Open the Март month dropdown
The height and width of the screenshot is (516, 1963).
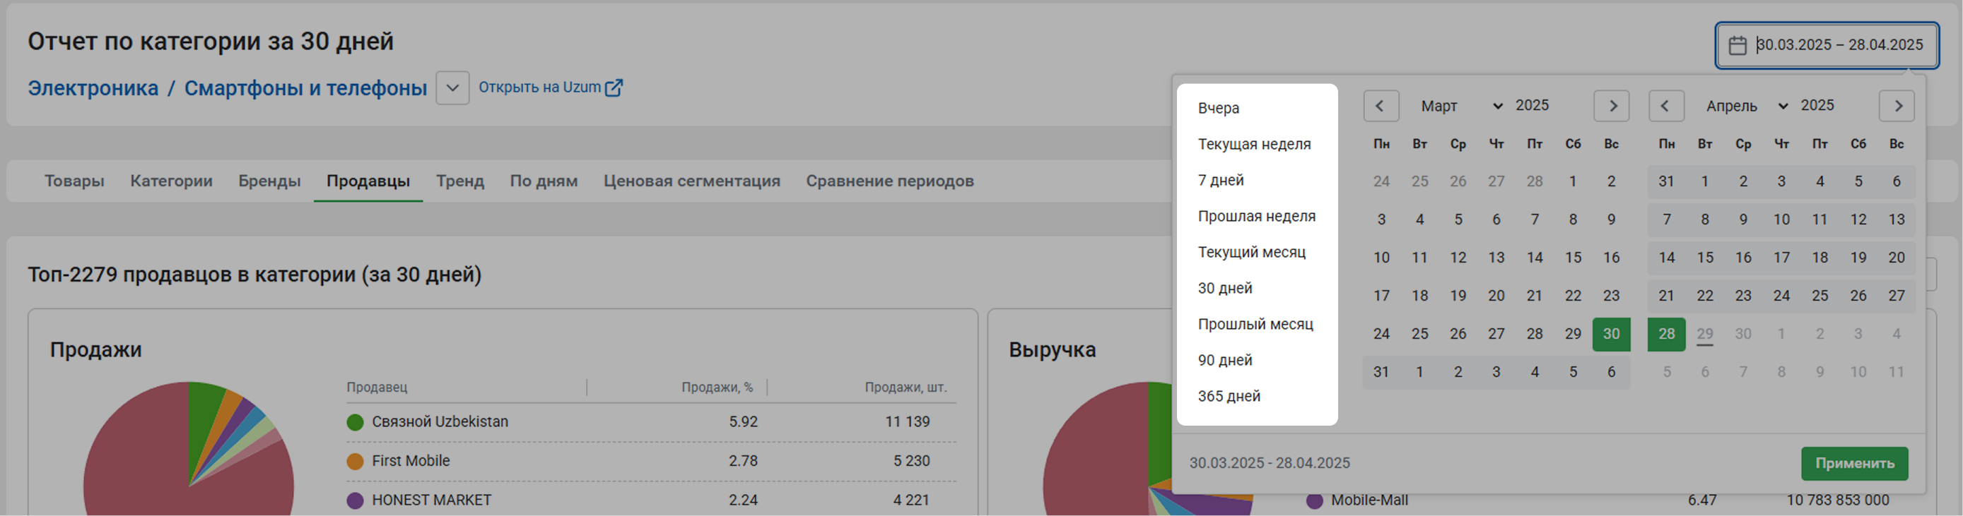pos(1460,106)
